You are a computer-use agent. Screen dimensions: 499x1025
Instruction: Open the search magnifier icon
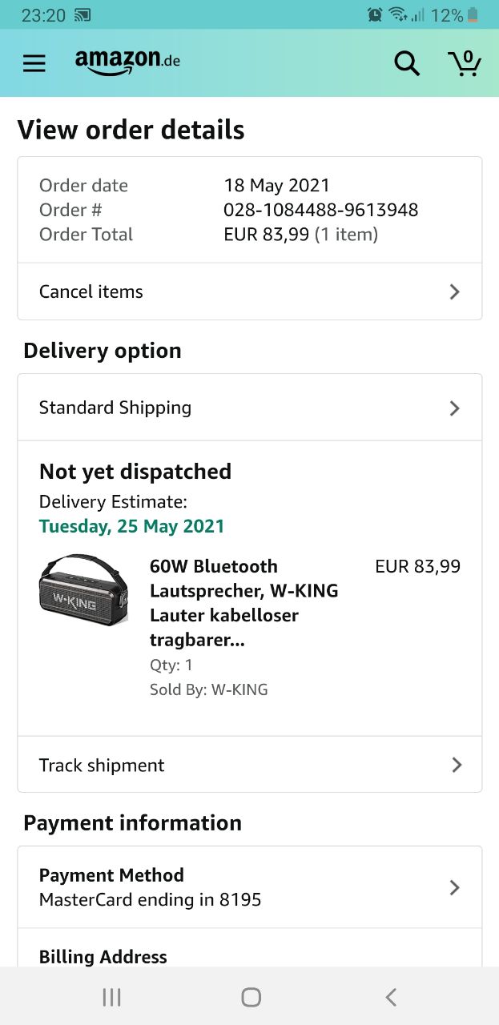point(407,63)
